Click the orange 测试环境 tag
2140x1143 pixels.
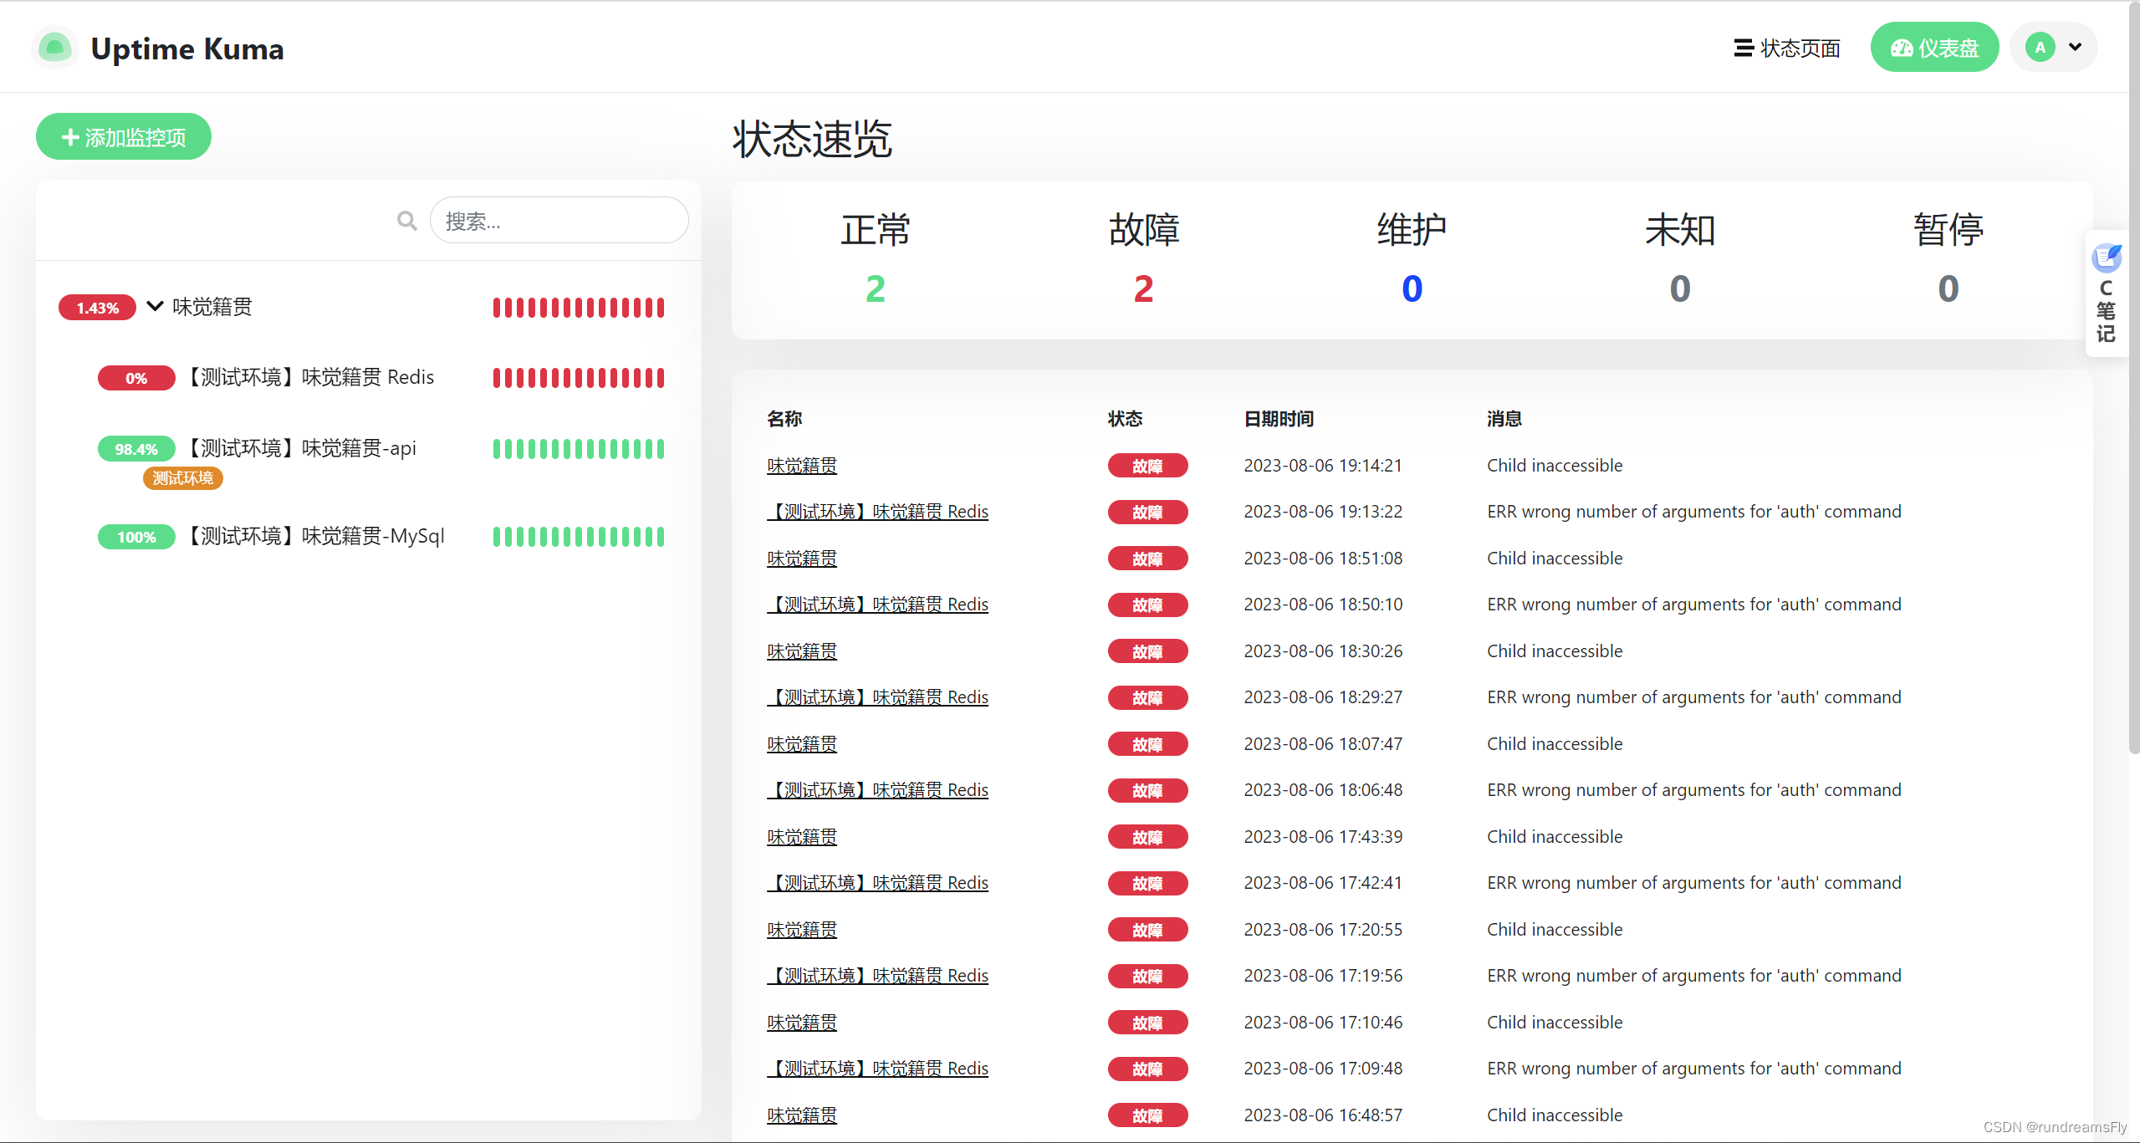pos(182,478)
